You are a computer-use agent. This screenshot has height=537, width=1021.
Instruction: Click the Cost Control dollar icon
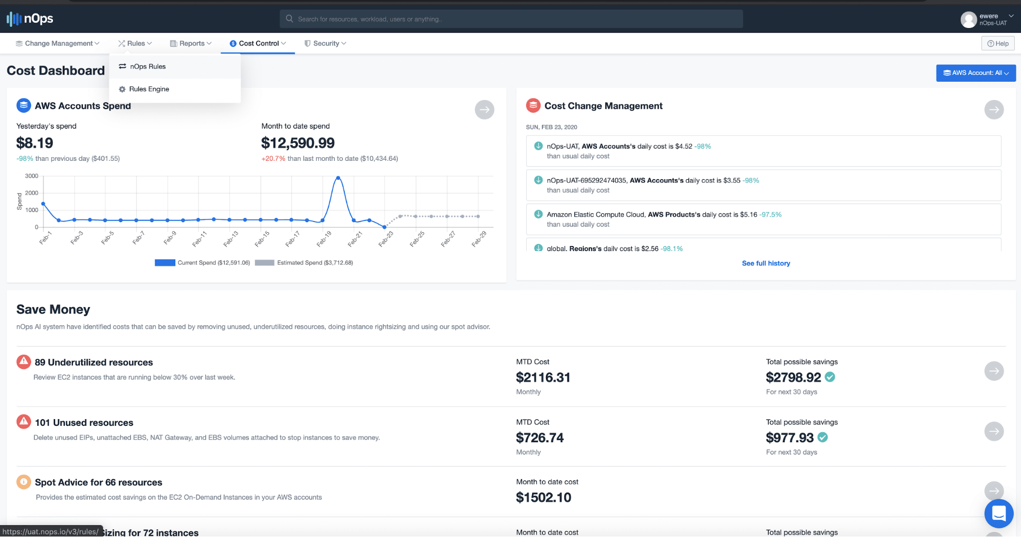coord(233,43)
